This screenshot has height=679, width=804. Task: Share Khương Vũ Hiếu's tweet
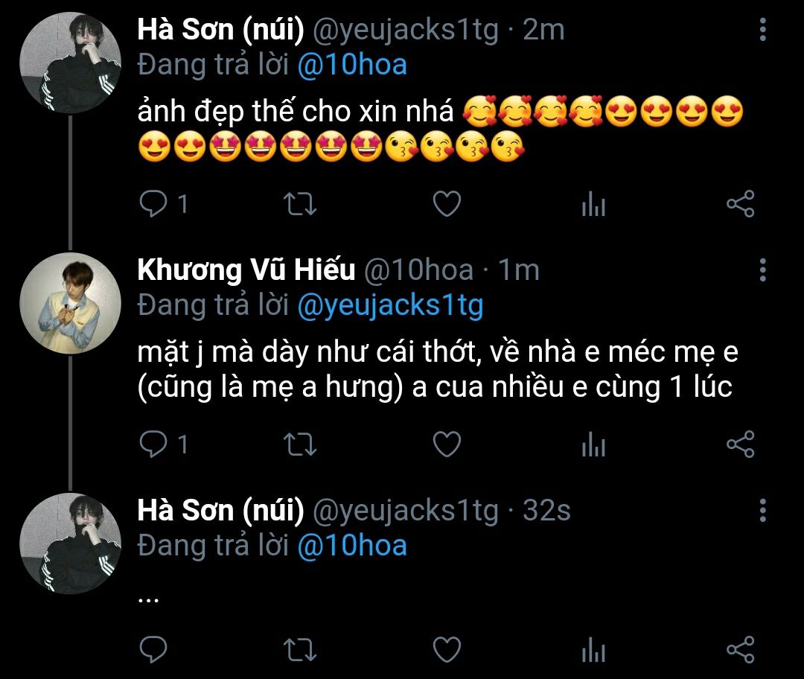pos(740,444)
